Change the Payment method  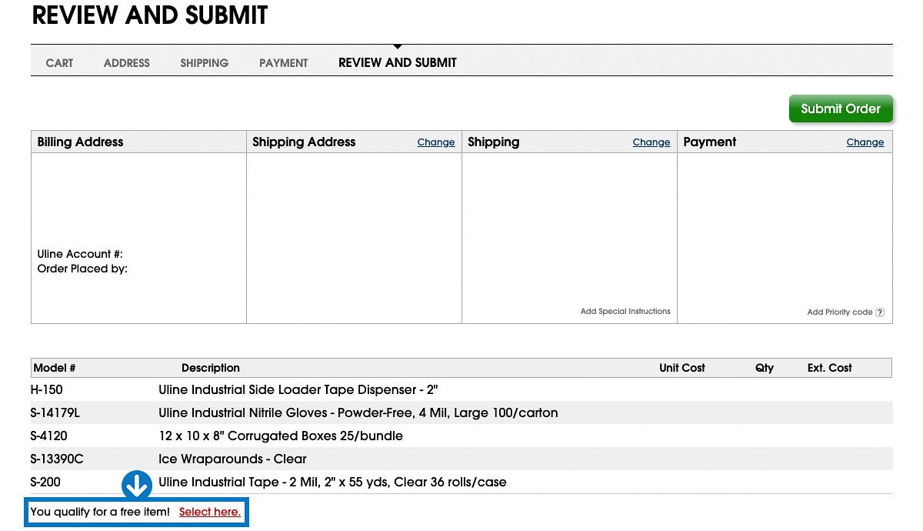(865, 142)
